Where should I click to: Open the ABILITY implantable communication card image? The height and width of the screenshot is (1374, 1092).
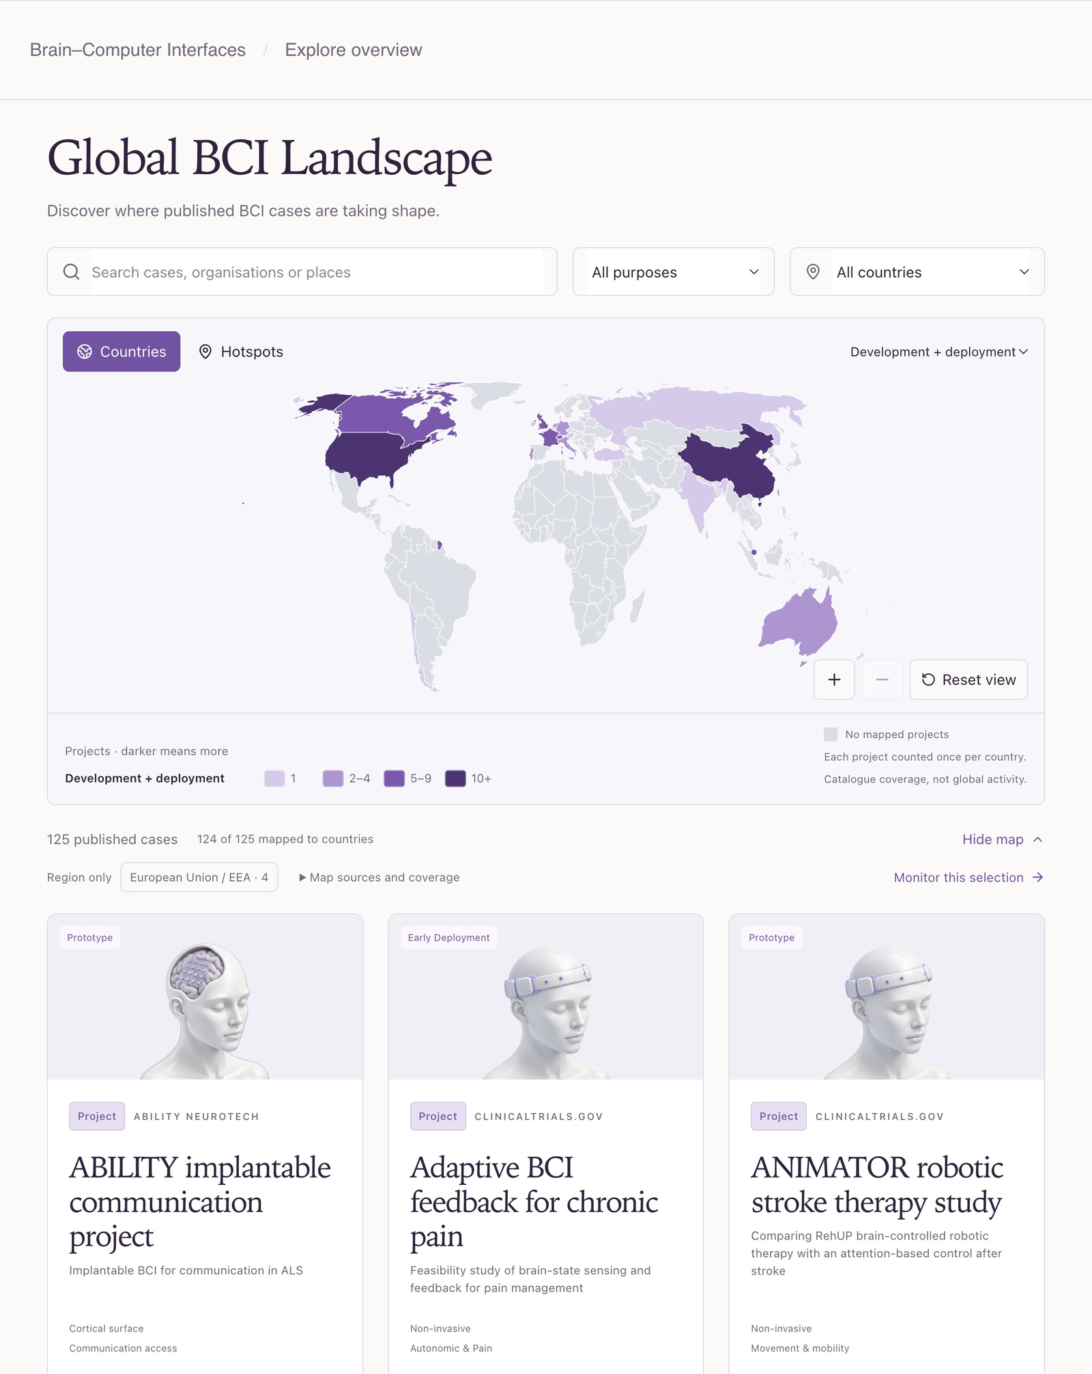205,997
